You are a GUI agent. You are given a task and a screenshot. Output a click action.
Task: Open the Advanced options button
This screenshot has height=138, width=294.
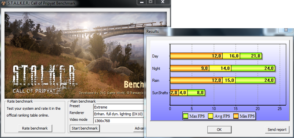pos(139,128)
